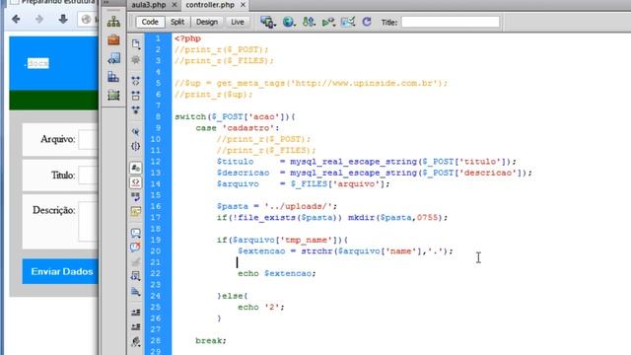The height and width of the screenshot is (355, 631).
Task: Open Format Source Code dropdown
Action: pos(136,342)
